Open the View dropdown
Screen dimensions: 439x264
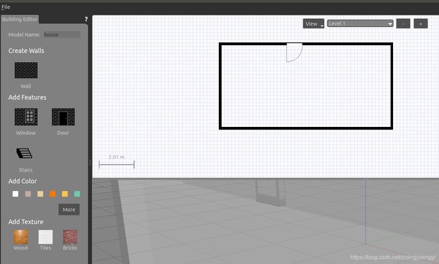pyautogui.click(x=313, y=24)
